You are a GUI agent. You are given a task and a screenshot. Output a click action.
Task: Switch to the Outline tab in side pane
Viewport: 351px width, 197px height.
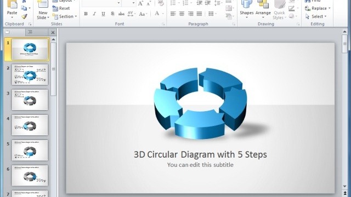36,32
